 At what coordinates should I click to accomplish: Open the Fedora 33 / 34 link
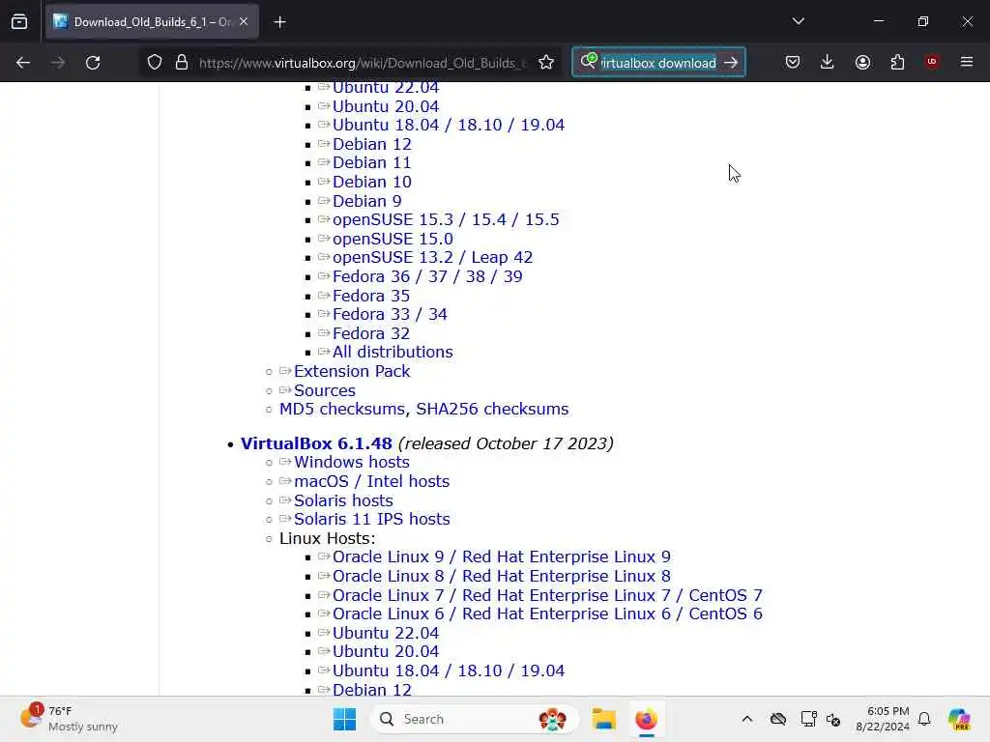coord(390,314)
